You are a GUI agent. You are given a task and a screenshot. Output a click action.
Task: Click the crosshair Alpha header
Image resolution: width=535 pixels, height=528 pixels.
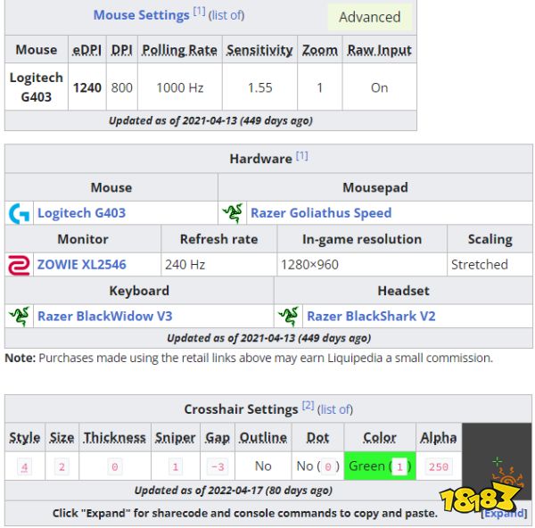click(439, 438)
